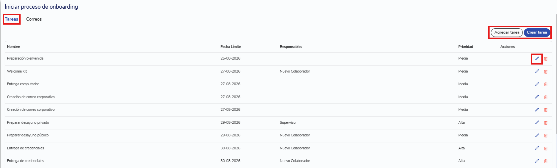Switch to the Tareas tab

(12, 19)
